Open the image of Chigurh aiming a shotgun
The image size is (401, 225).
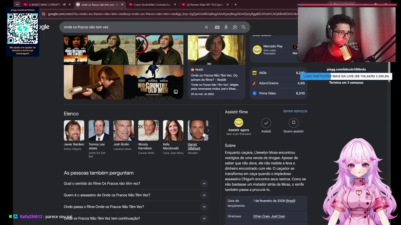(94, 82)
